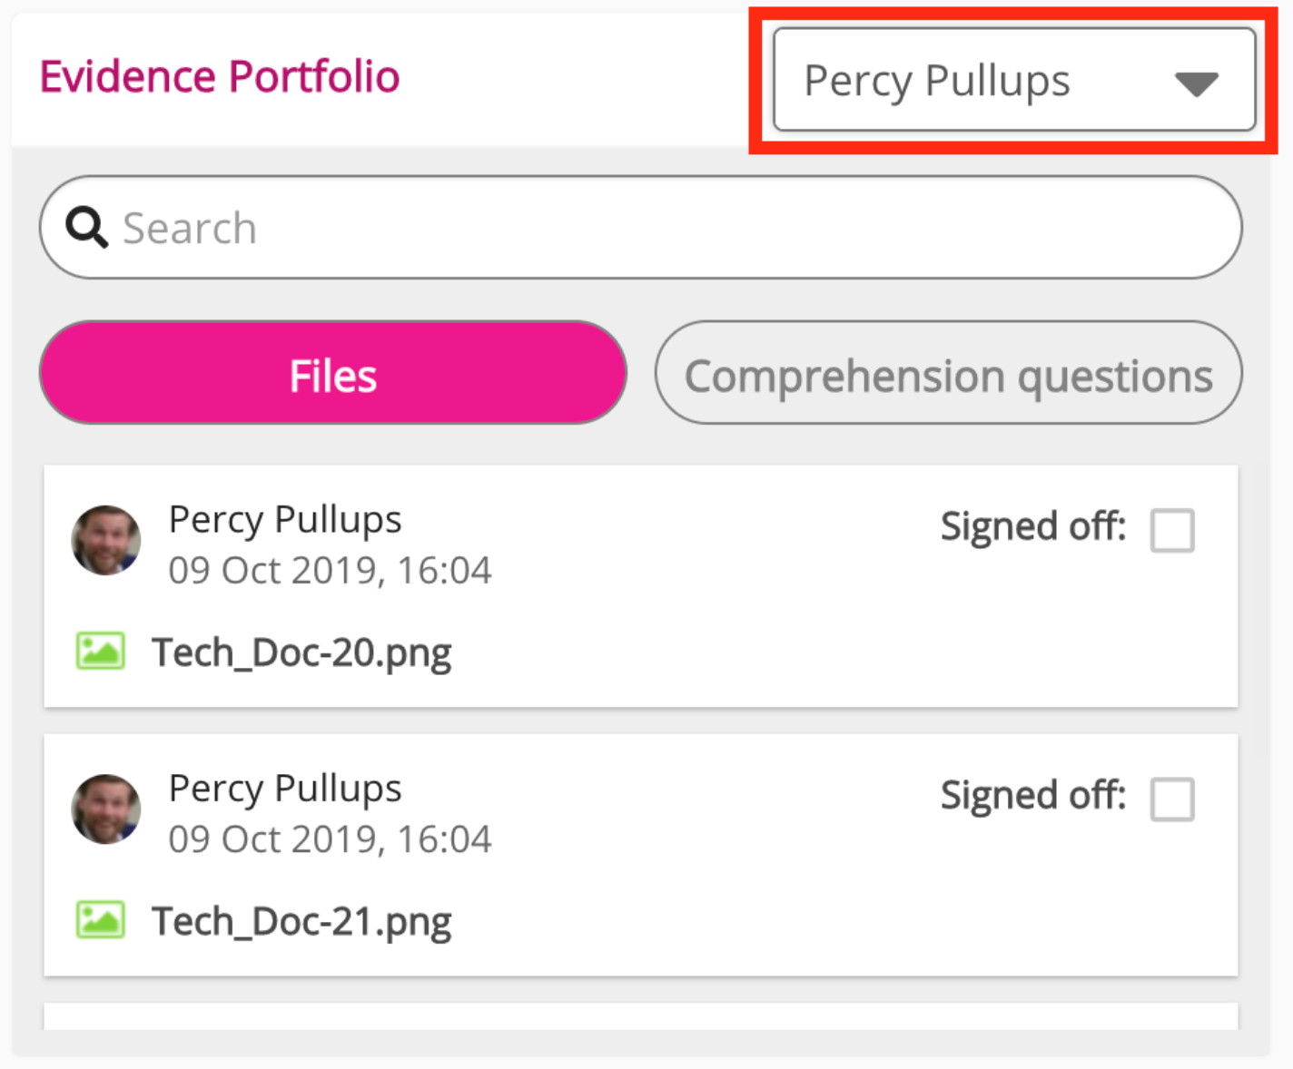Click the magnifying glass search icon
This screenshot has height=1069, width=1293.
[x=87, y=227]
